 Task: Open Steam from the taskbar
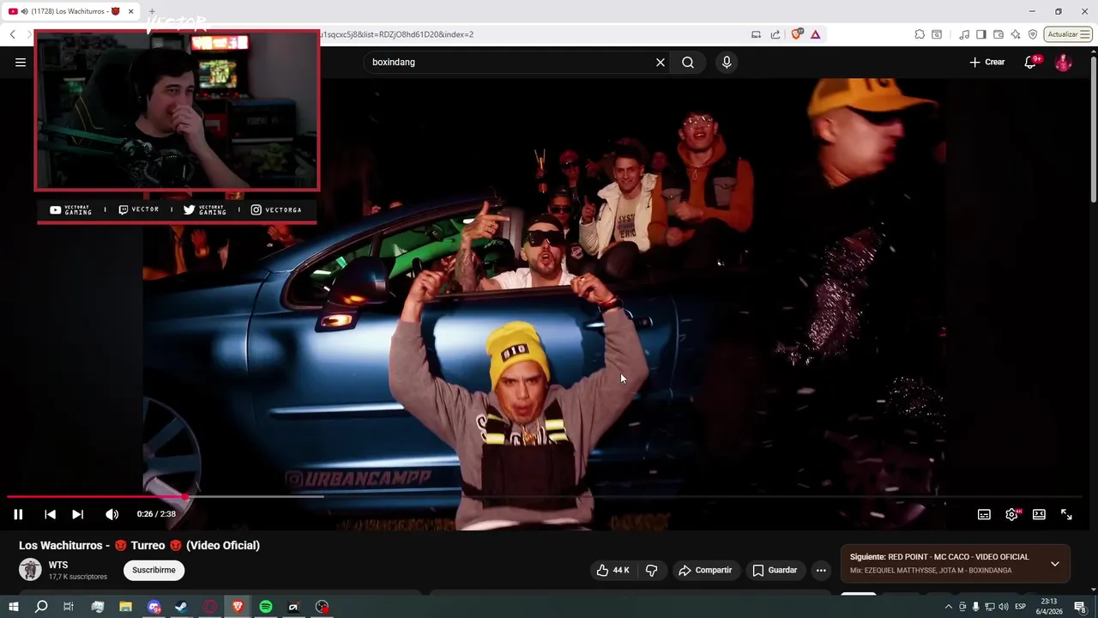coord(181,607)
